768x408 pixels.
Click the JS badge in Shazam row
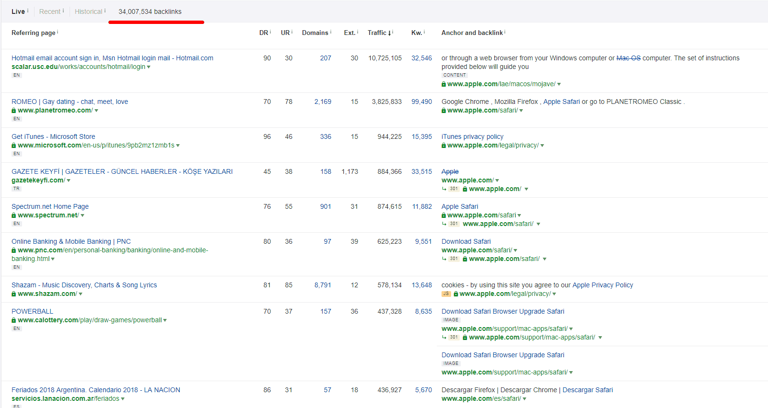446,294
